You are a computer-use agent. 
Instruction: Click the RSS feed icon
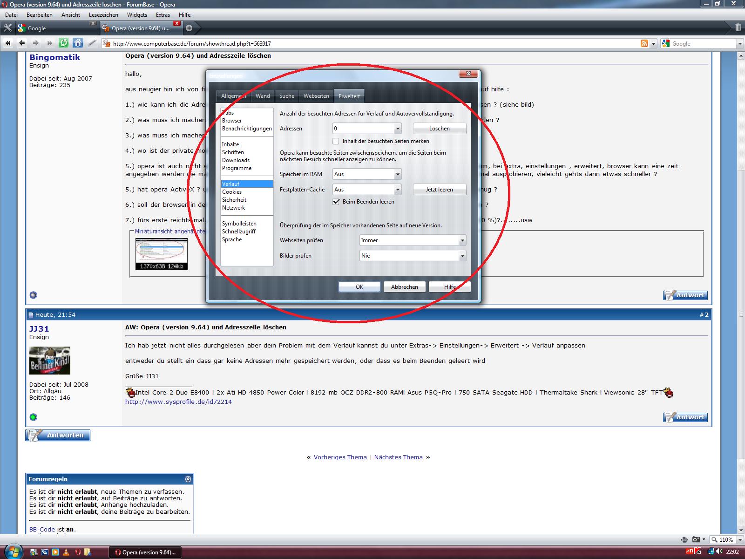(644, 43)
